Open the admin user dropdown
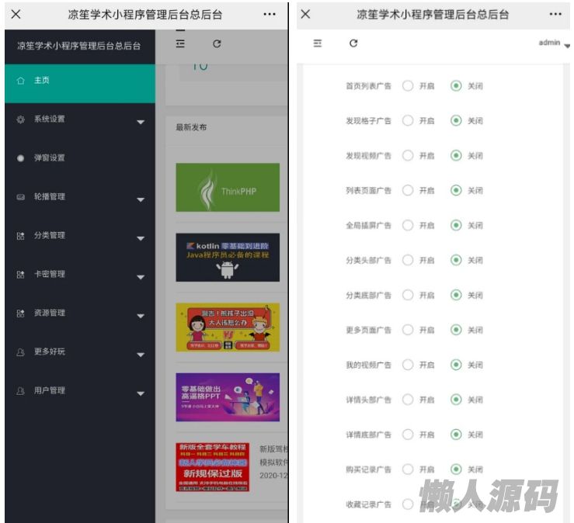 click(554, 43)
